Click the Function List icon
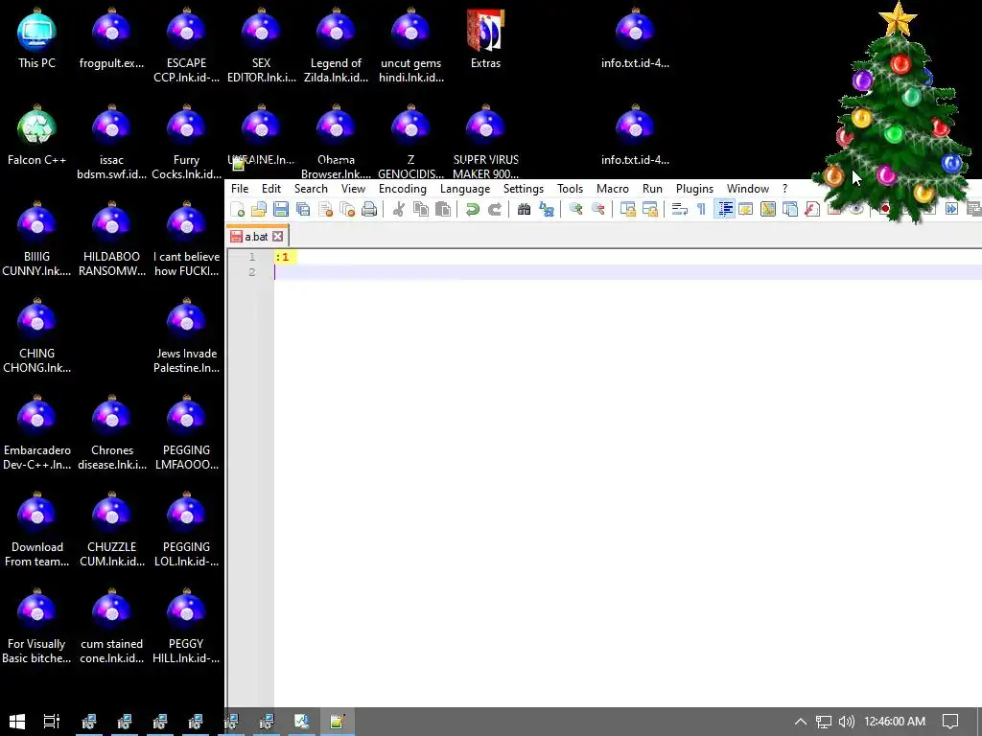Screen dimensions: 982x736 pos(811,209)
